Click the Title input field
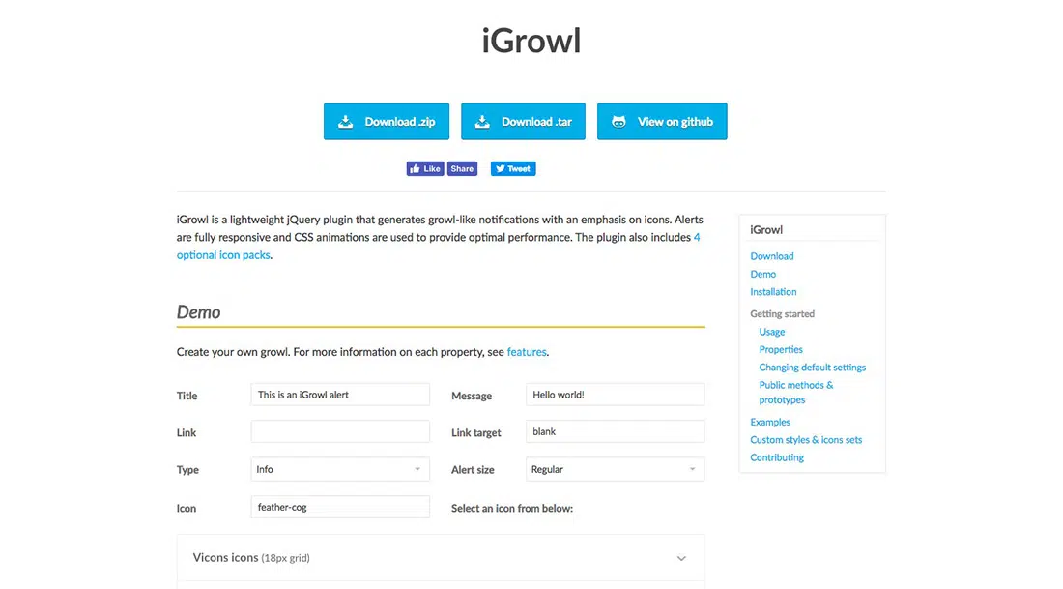Image resolution: width=1063 pixels, height=589 pixels. coord(340,395)
